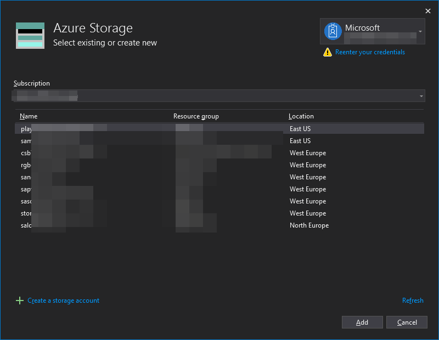Select the storage account starting with 'sap'
Viewport: 439px width, 340px height.
[219, 189]
